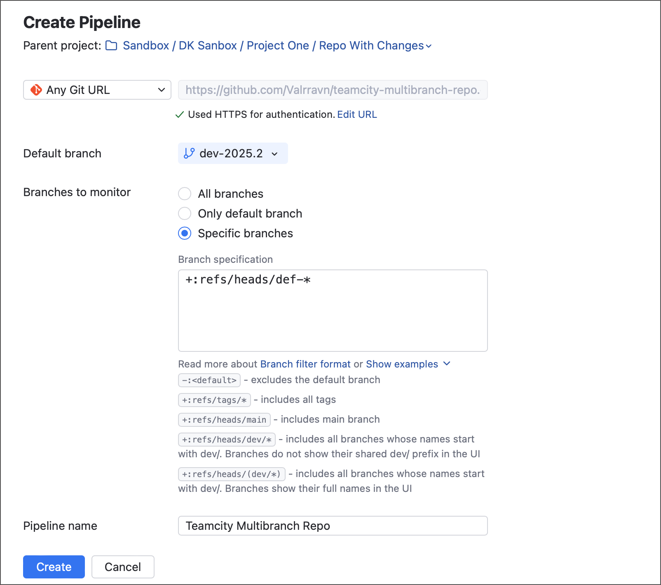
Task: Click the green checkmark beside HTTPS authentication message
Action: coord(179,115)
